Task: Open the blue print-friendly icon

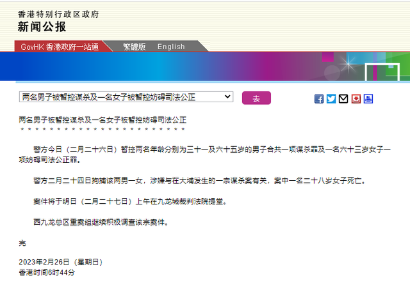Action: coord(368,99)
